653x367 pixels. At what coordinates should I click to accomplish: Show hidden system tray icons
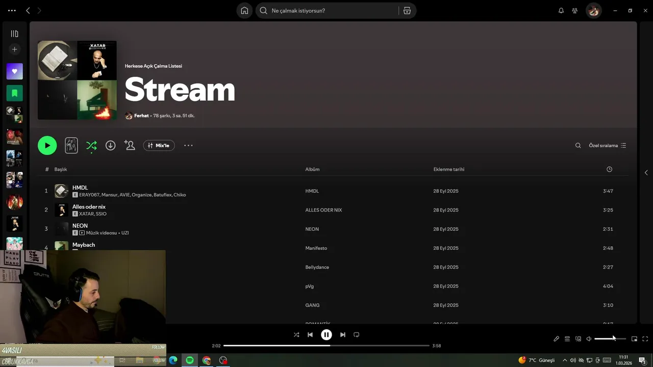564,360
